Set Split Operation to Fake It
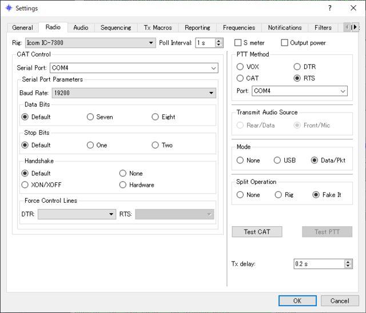366x313 pixels. pos(316,195)
